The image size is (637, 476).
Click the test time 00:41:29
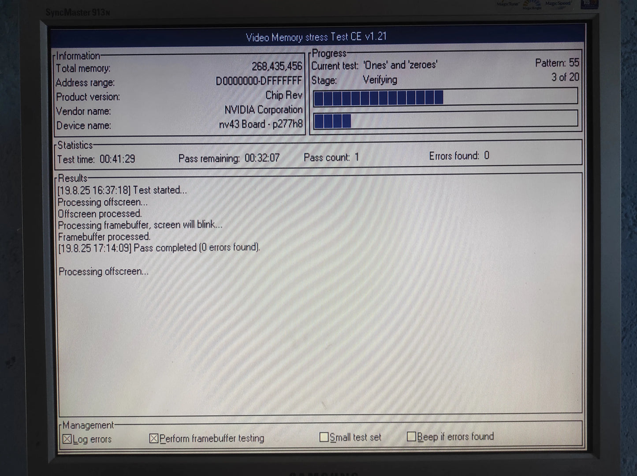tap(117, 159)
